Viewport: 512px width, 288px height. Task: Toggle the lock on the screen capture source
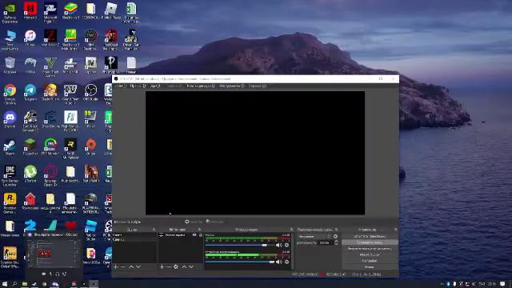[201, 235]
